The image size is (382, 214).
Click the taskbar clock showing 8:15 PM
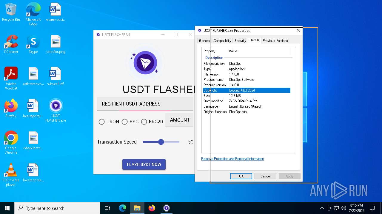click(x=356, y=208)
